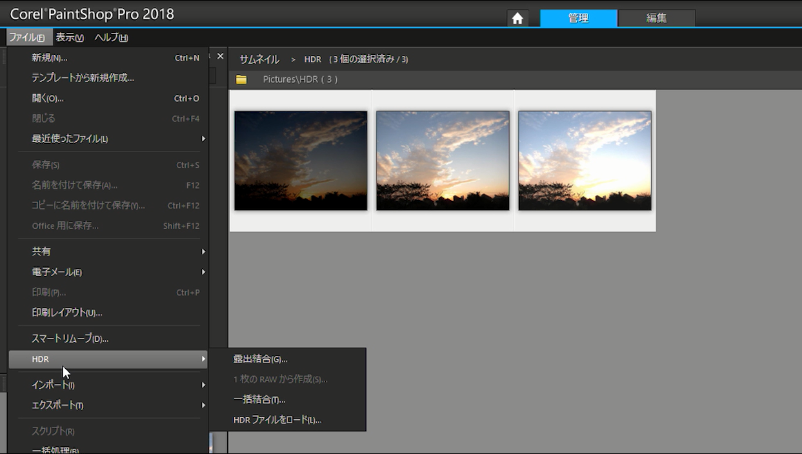Click the Home icon button
The width and height of the screenshot is (802, 454).
coord(517,19)
